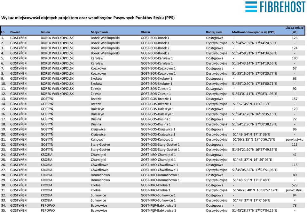Viewport: 307px width, 213px height.
Task: Click 'Koszkowo' in row 7
Action: [x=98, y=68]
